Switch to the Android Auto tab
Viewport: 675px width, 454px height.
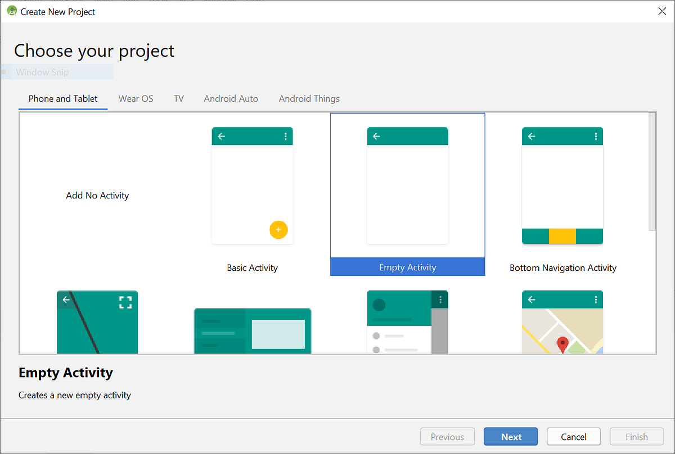(231, 98)
